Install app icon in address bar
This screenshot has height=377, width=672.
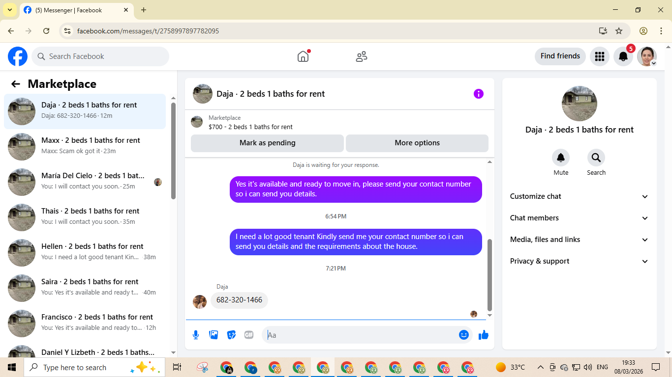coord(603,31)
